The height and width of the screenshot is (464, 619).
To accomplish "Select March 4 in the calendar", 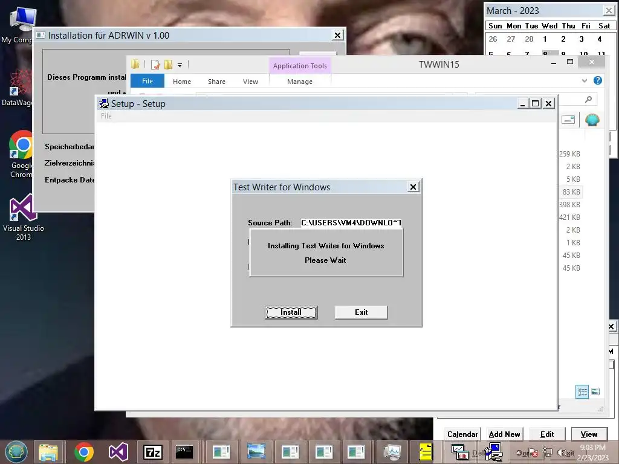I will (599, 39).
